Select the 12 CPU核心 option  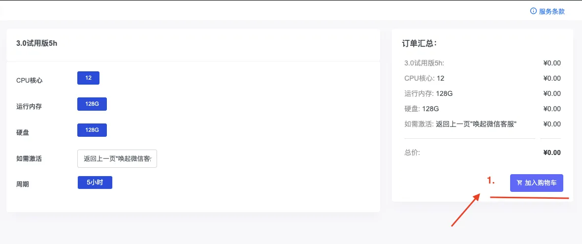88,78
